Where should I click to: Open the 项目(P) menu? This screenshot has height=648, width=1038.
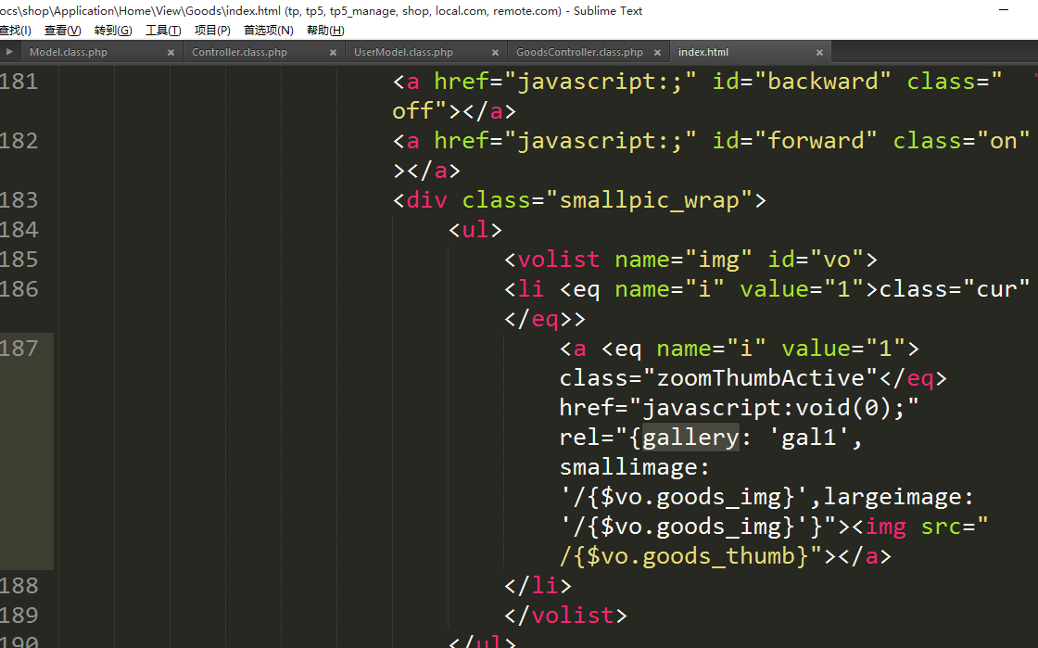(x=212, y=31)
